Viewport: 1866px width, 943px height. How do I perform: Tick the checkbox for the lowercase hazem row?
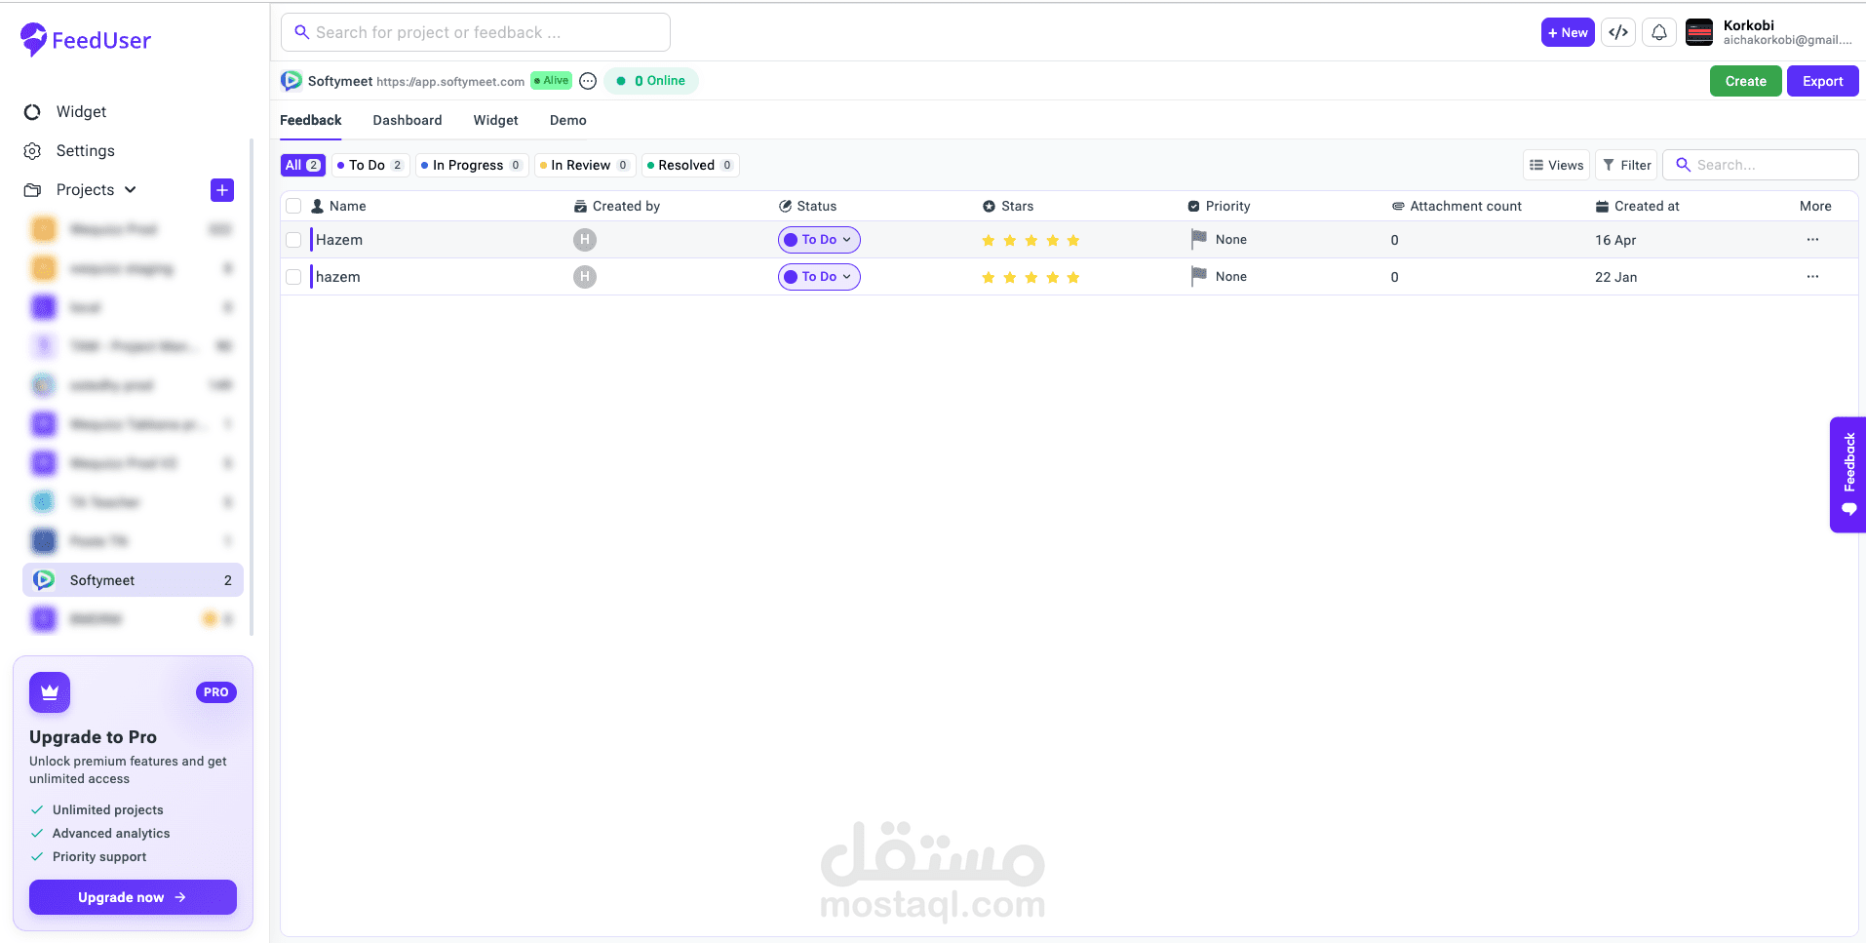293,277
